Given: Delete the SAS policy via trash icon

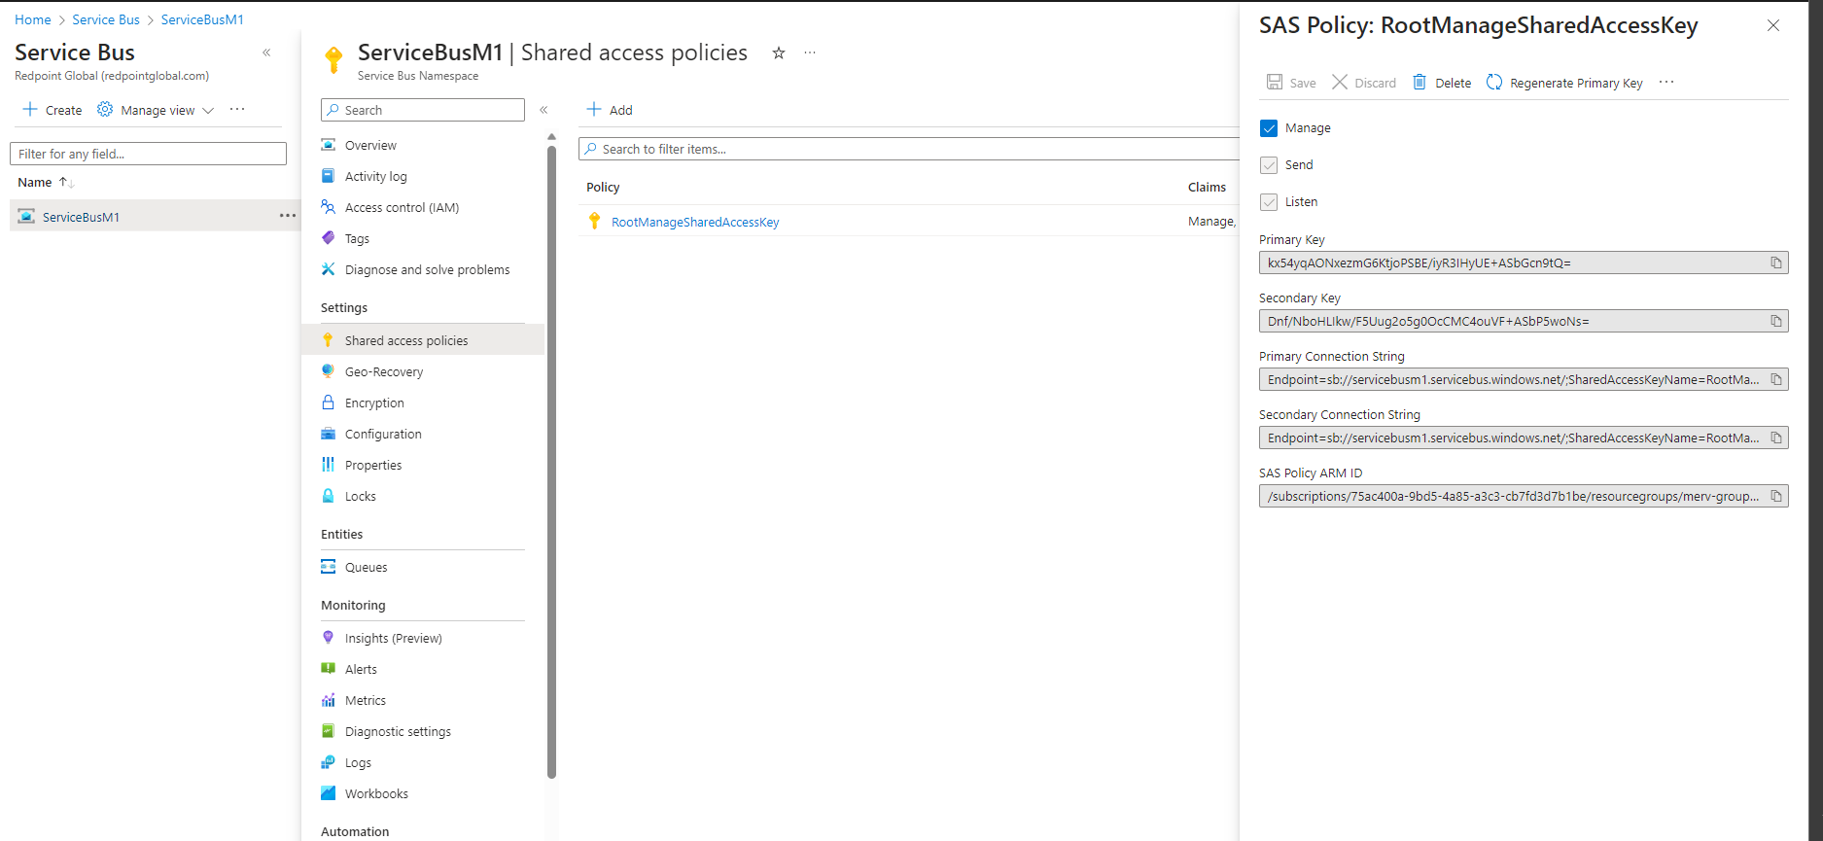Looking at the screenshot, I should (1420, 83).
